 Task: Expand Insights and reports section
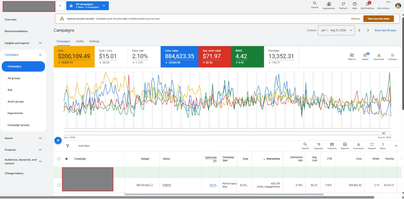pos(40,43)
